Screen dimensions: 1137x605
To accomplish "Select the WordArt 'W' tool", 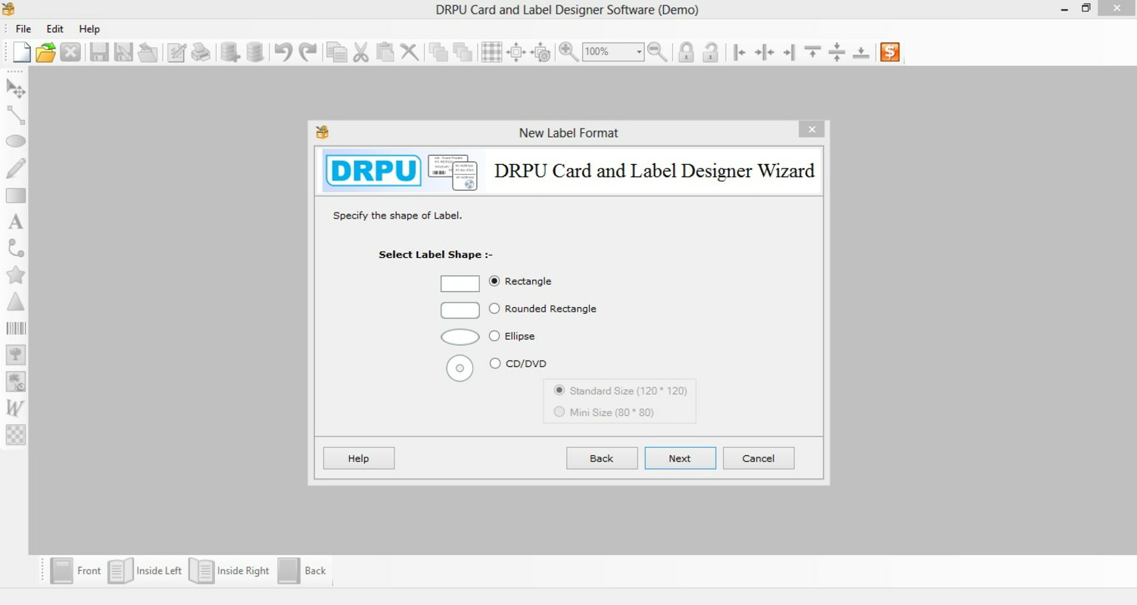I will 16,408.
